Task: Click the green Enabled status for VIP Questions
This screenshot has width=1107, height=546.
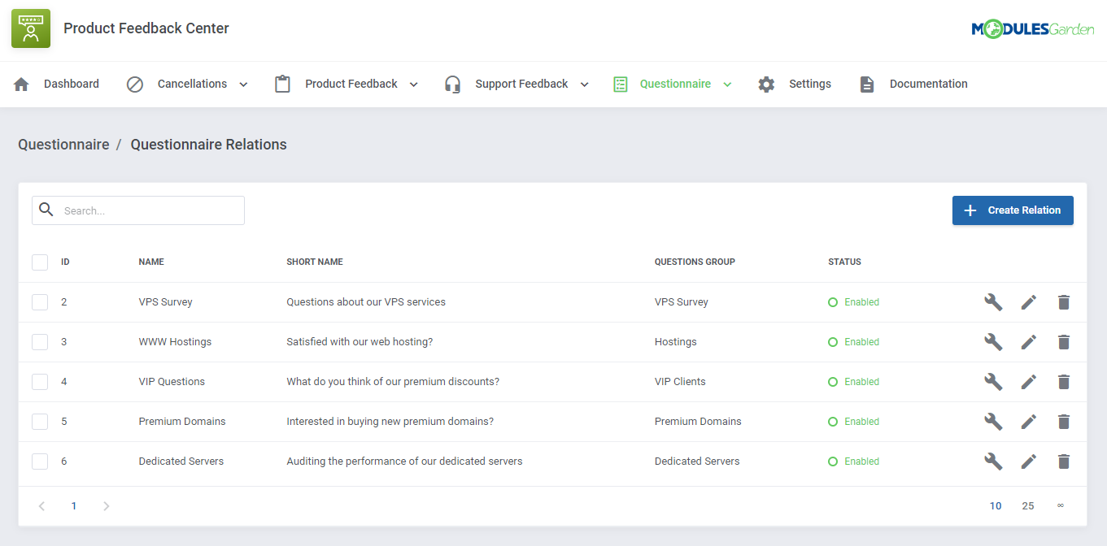Action: [853, 381]
